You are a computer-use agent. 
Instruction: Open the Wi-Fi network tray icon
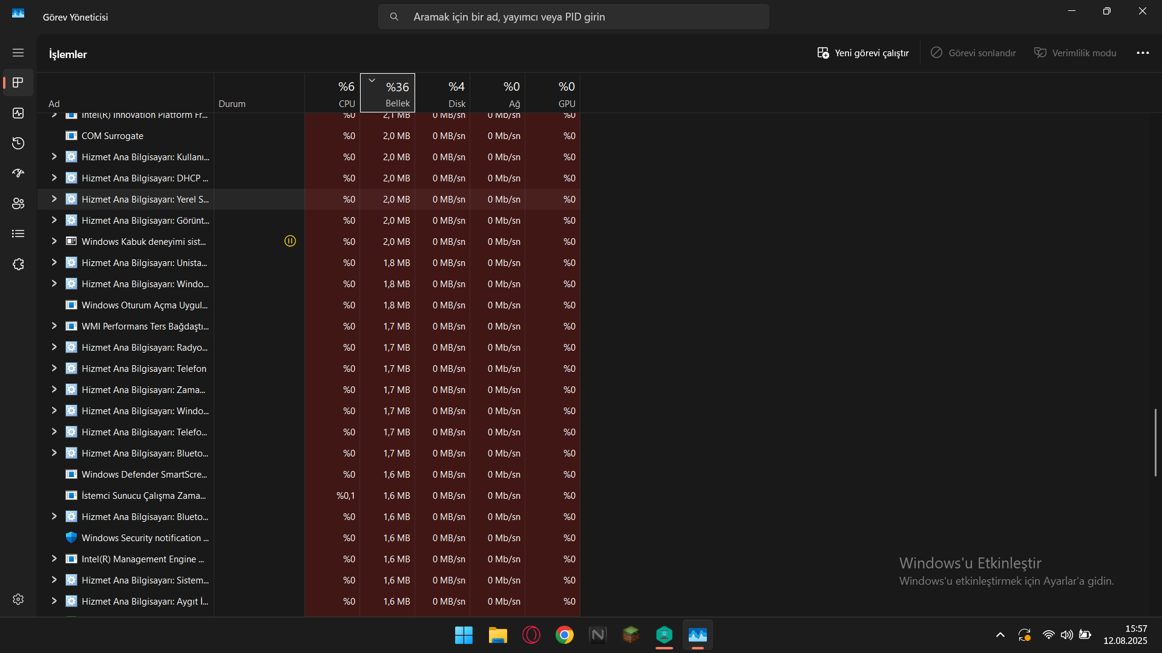1048,635
